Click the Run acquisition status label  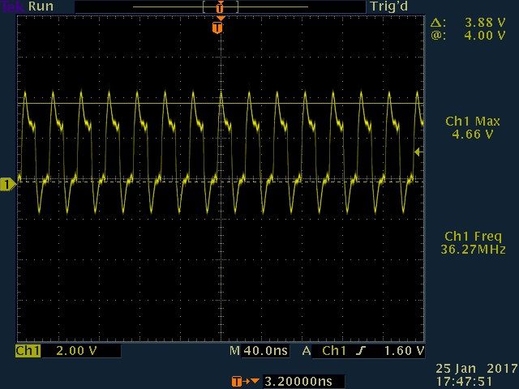(41, 6)
